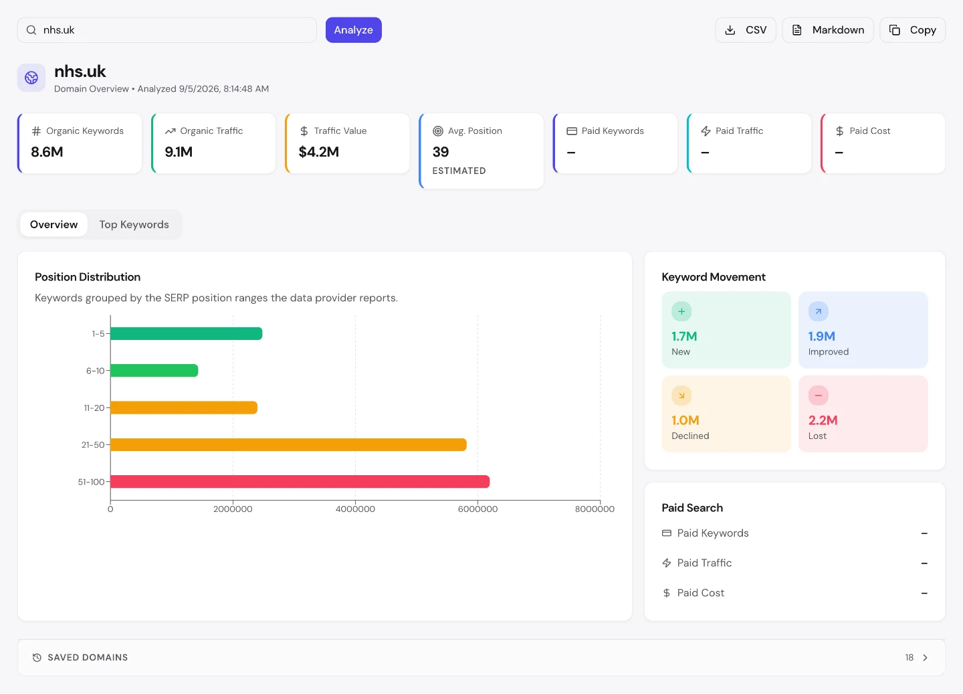Click the search magnifier icon
This screenshot has height=694, width=963.
point(31,30)
